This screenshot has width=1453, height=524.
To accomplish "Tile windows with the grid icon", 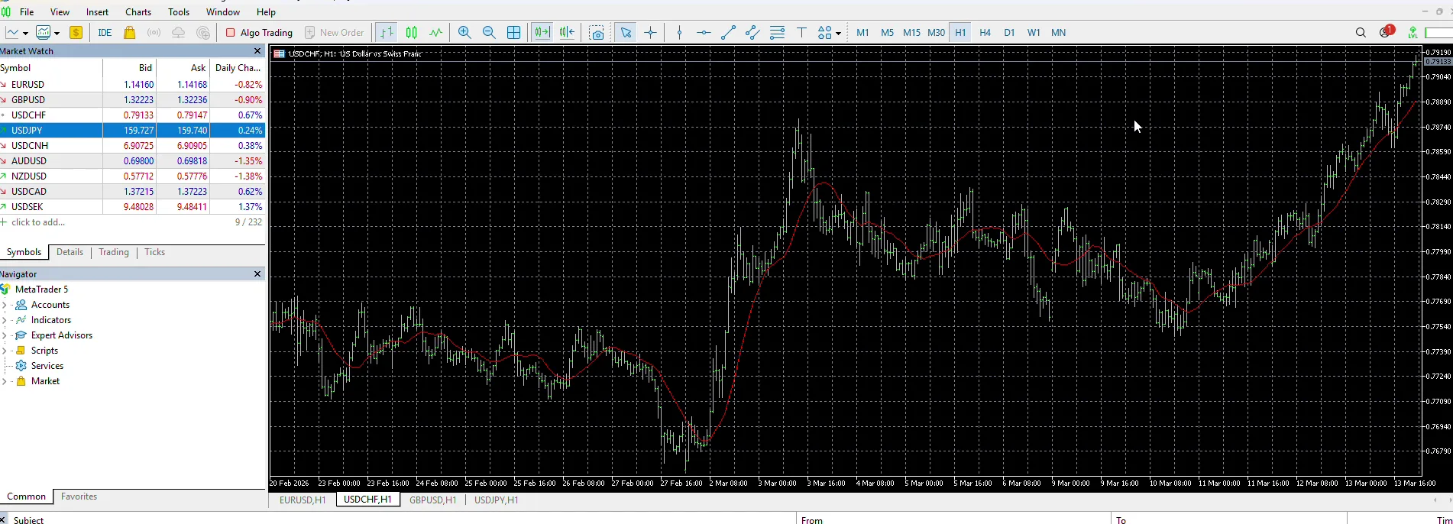I will click(x=514, y=33).
